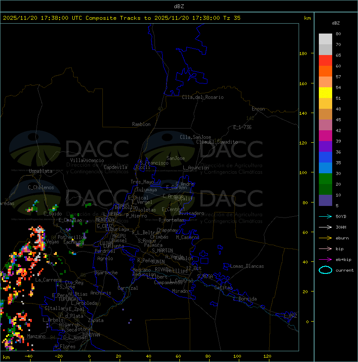Screen dimensions: 358x362
Task: Select the C_Chilenos label
Action: coord(41,187)
